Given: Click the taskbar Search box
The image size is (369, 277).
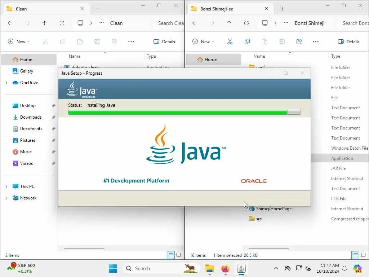Looking at the screenshot, I should point(161,268).
